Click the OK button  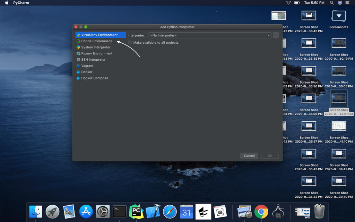click(x=270, y=156)
